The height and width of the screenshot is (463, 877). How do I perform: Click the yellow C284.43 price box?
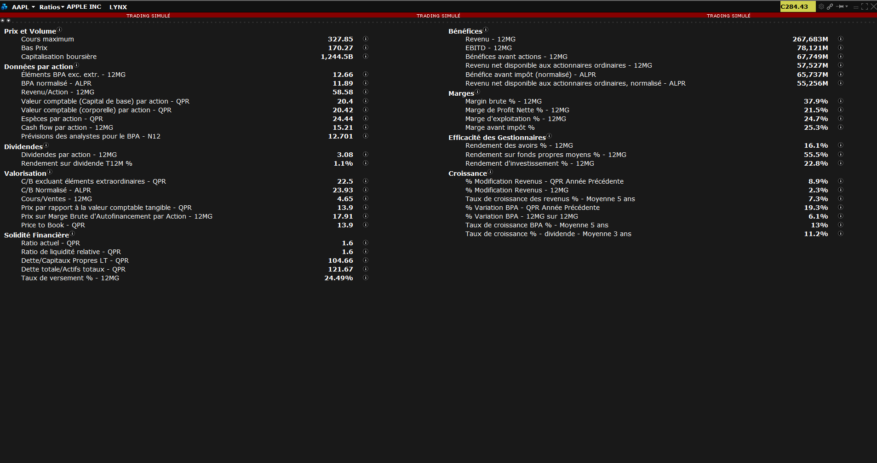tap(797, 6)
